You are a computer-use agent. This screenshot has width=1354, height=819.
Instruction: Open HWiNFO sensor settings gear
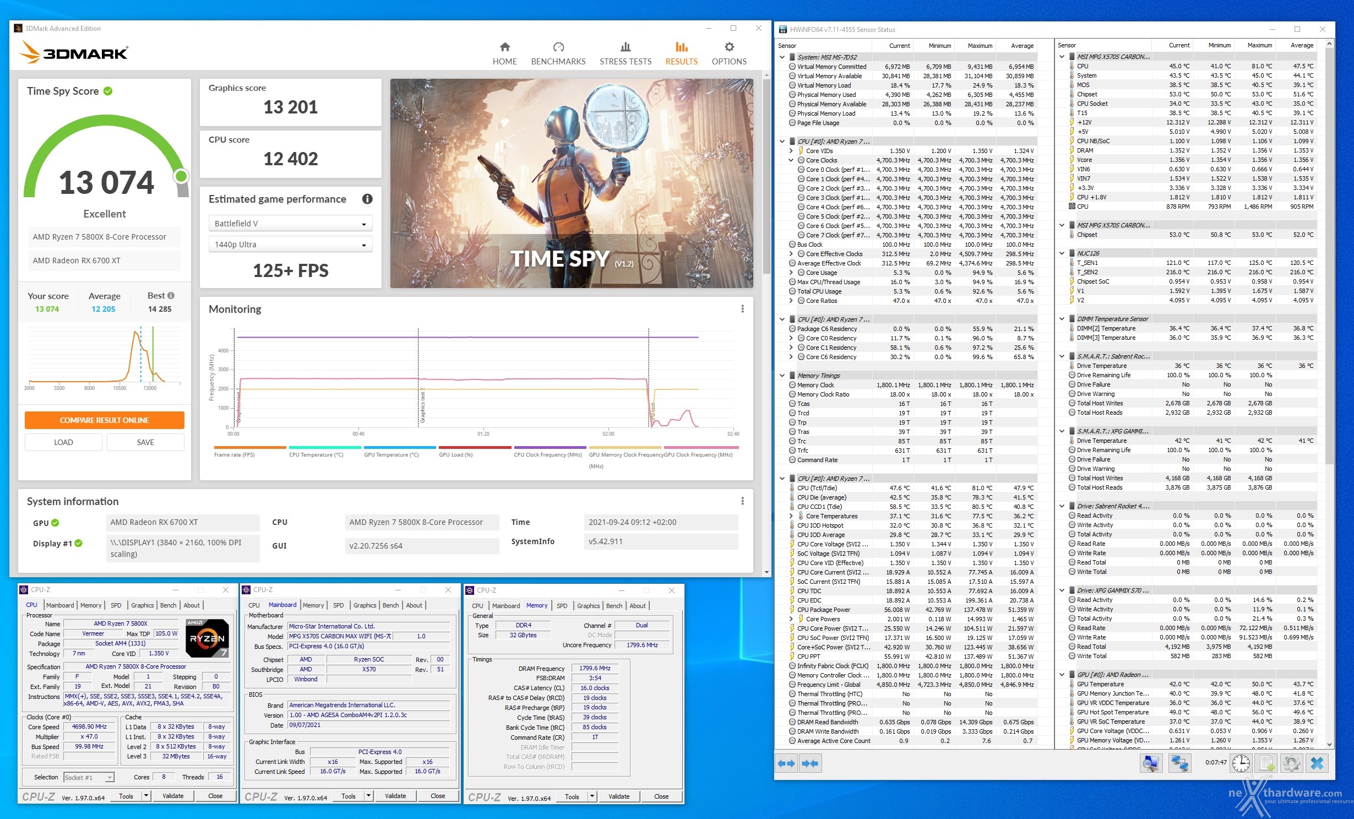[1292, 763]
